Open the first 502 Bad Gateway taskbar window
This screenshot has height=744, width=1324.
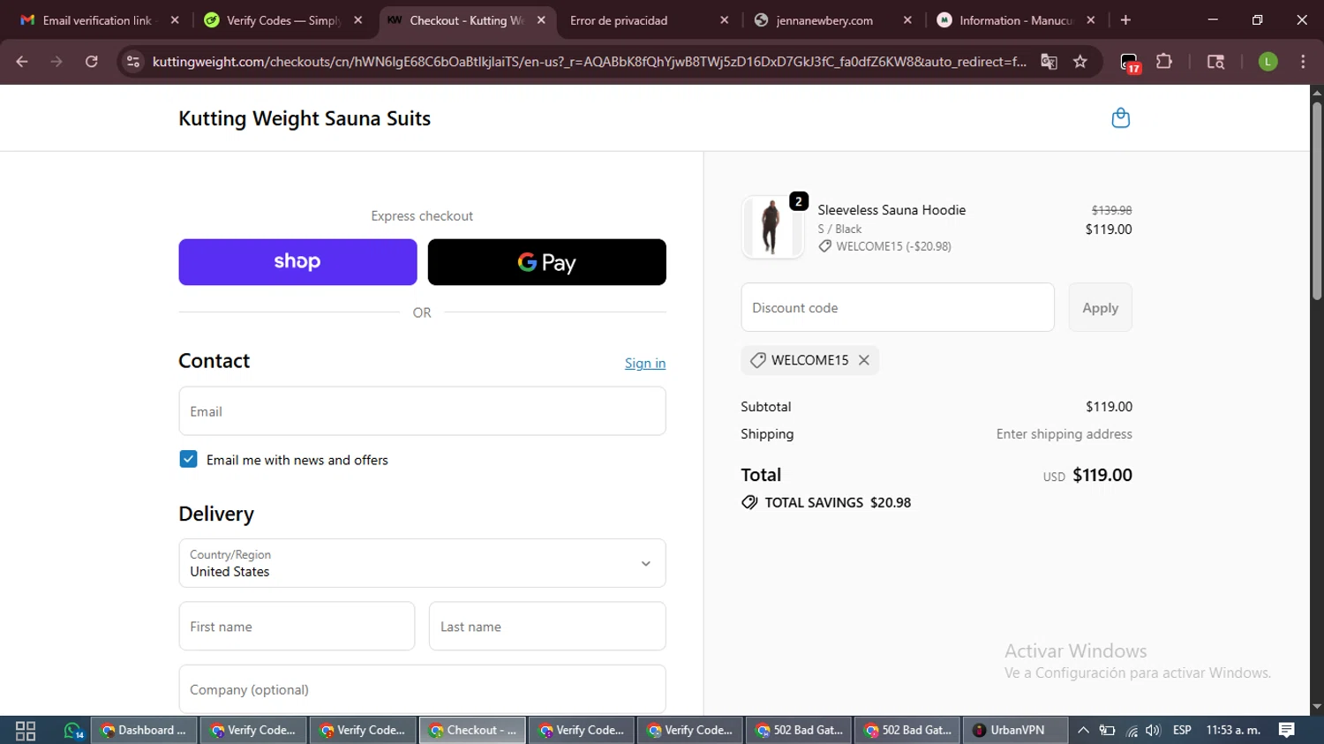pos(800,730)
